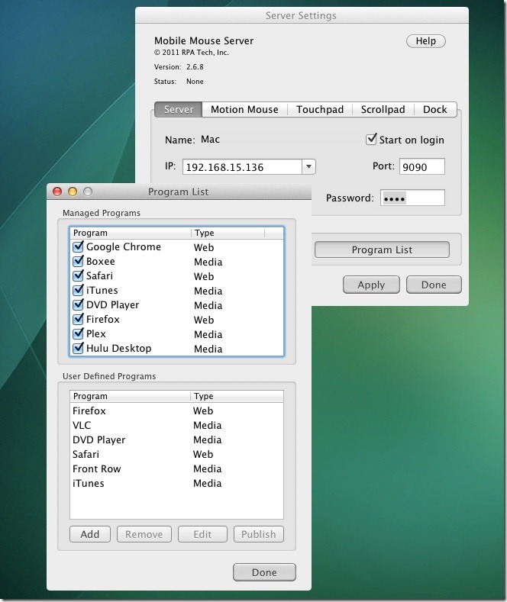Viewport: 507px width, 602px height.
Task: Click Web type cell for Google Chrome
Action: pyautogui.click(x=204, y=248)
